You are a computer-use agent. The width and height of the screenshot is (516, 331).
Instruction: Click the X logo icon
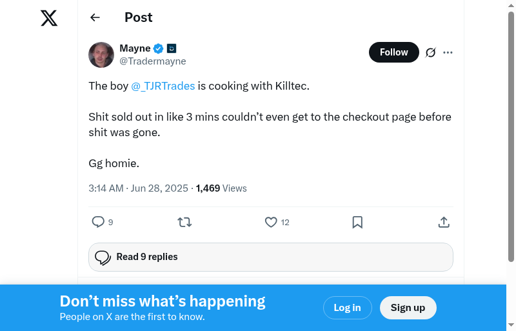click(49, 18)
